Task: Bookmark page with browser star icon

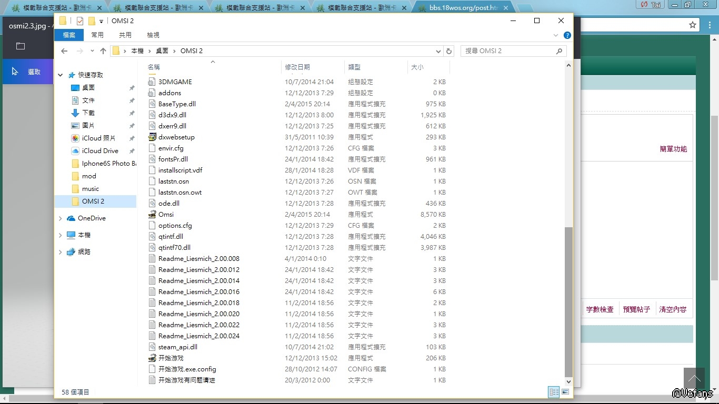Action: click(x=693, y=25)
